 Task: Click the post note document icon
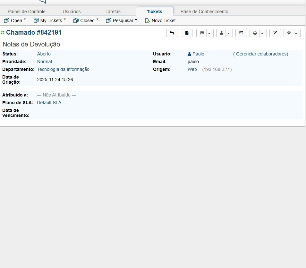(x=187, y=33)
